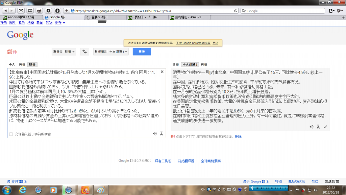Swap source and target languages
This screenshot has width=346, height=195.
(x=84, y=51)
